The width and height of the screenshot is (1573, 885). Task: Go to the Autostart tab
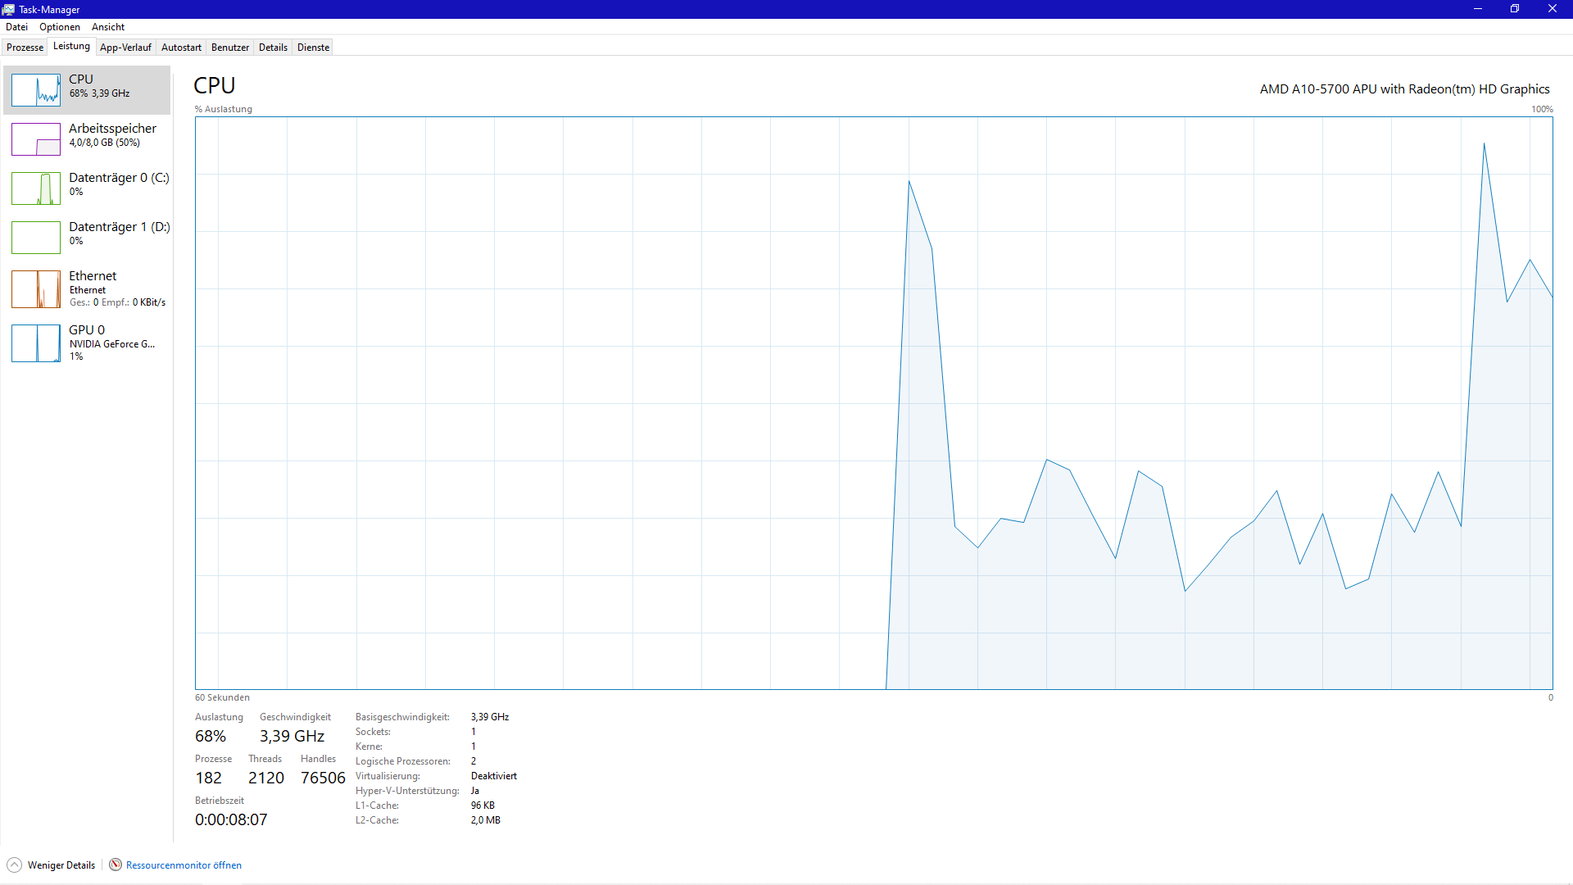tap(181, 48)
